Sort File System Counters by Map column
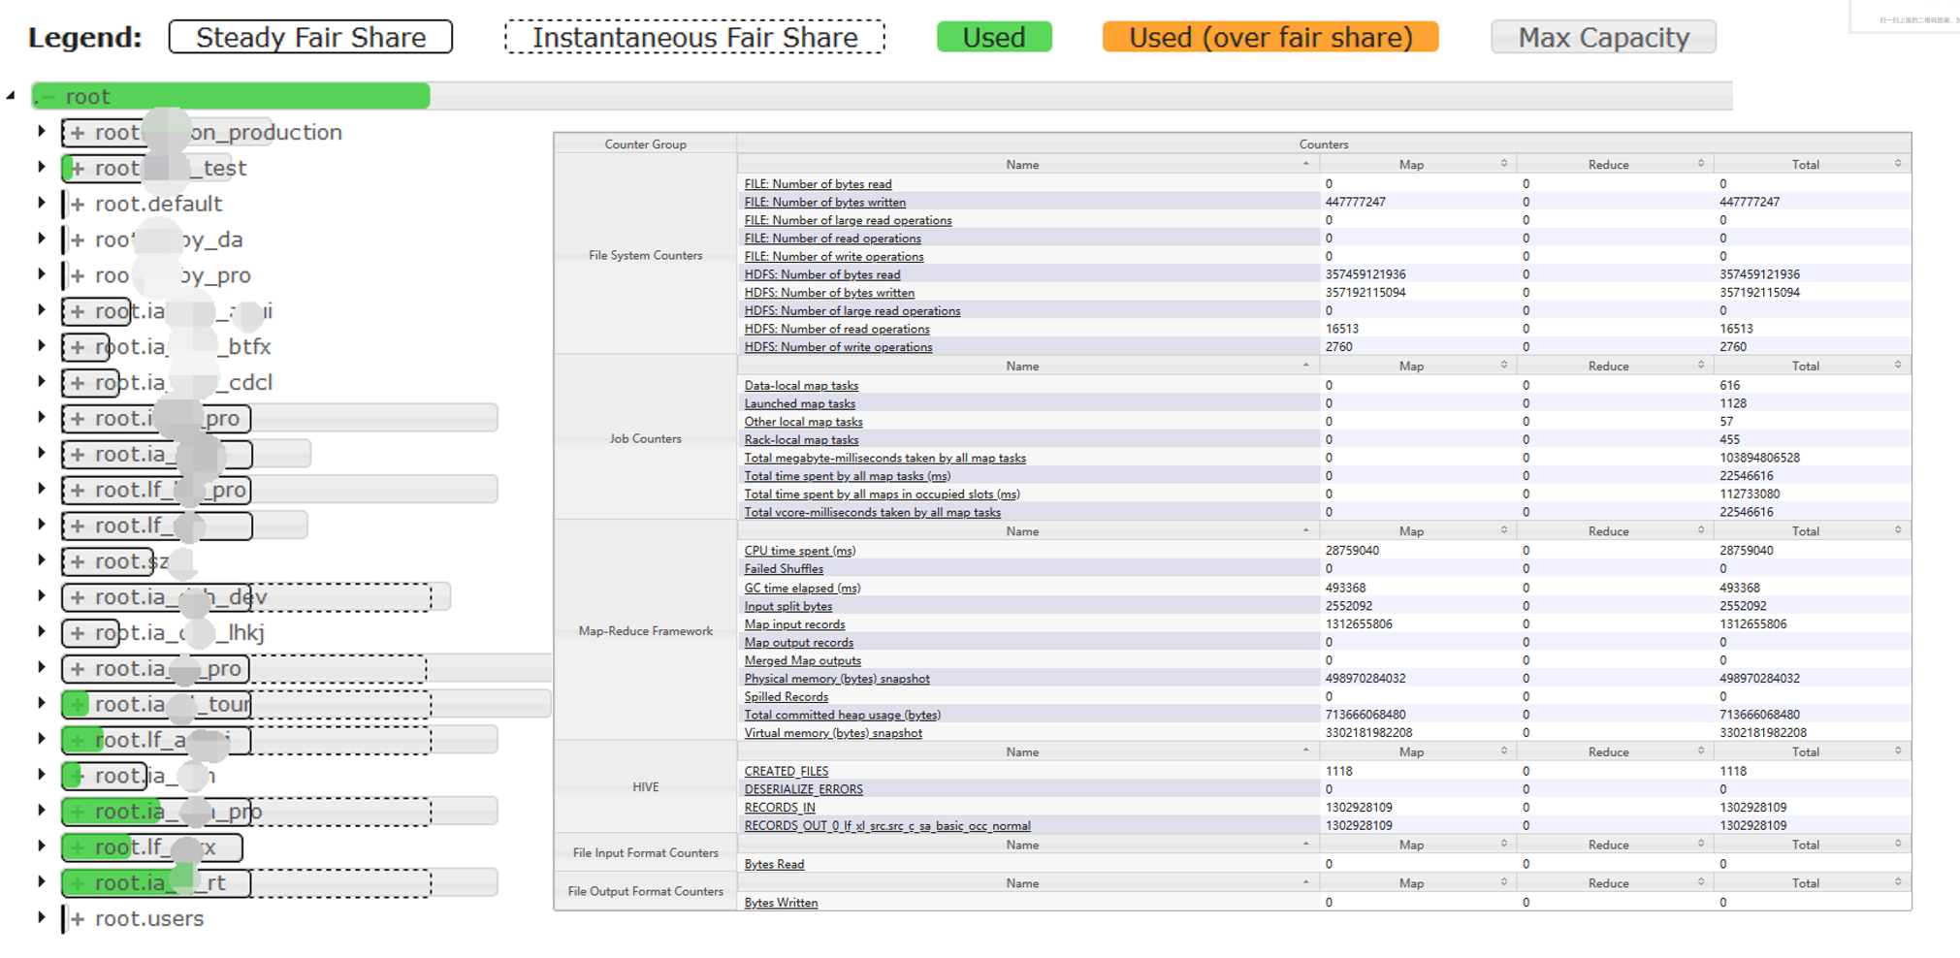 coord(1417,164)
